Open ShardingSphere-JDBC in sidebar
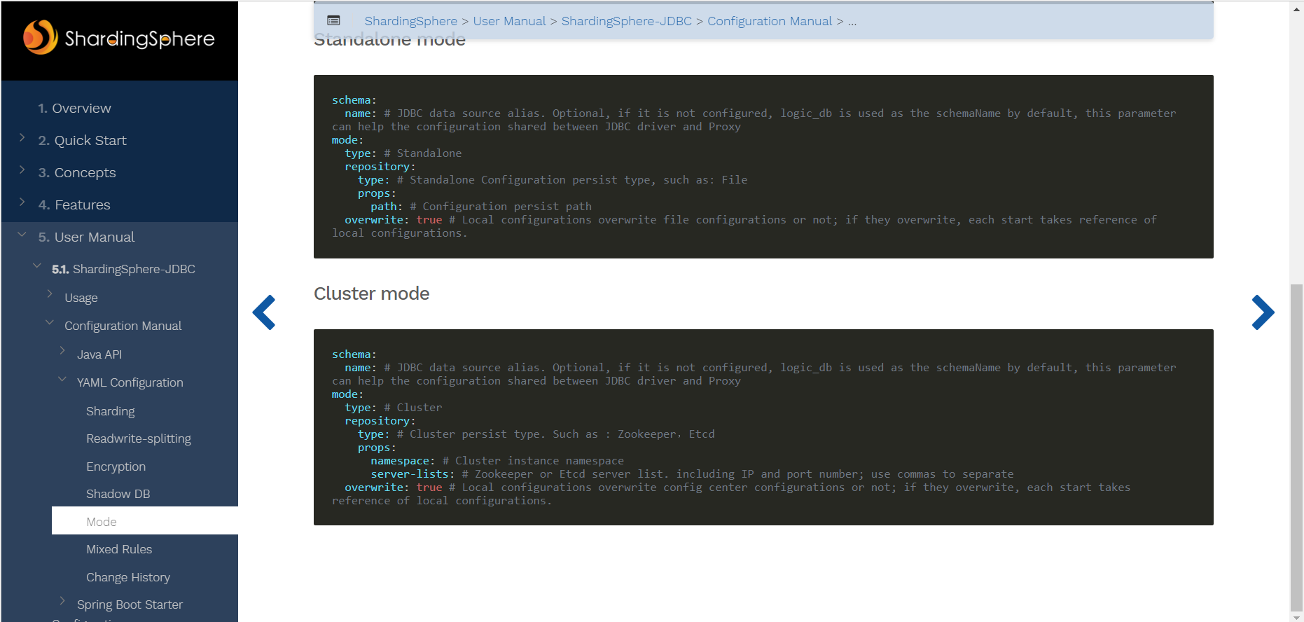1304x622 pixels. [123, 269]
